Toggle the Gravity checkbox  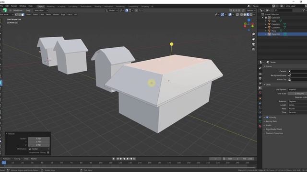267,118
